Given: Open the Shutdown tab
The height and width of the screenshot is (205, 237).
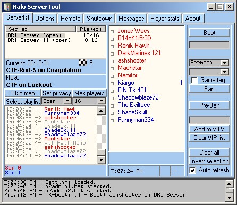Looking at the screenshot, I should click(99, 19).
